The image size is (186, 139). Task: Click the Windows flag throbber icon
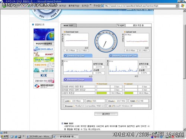pos(183,6)
